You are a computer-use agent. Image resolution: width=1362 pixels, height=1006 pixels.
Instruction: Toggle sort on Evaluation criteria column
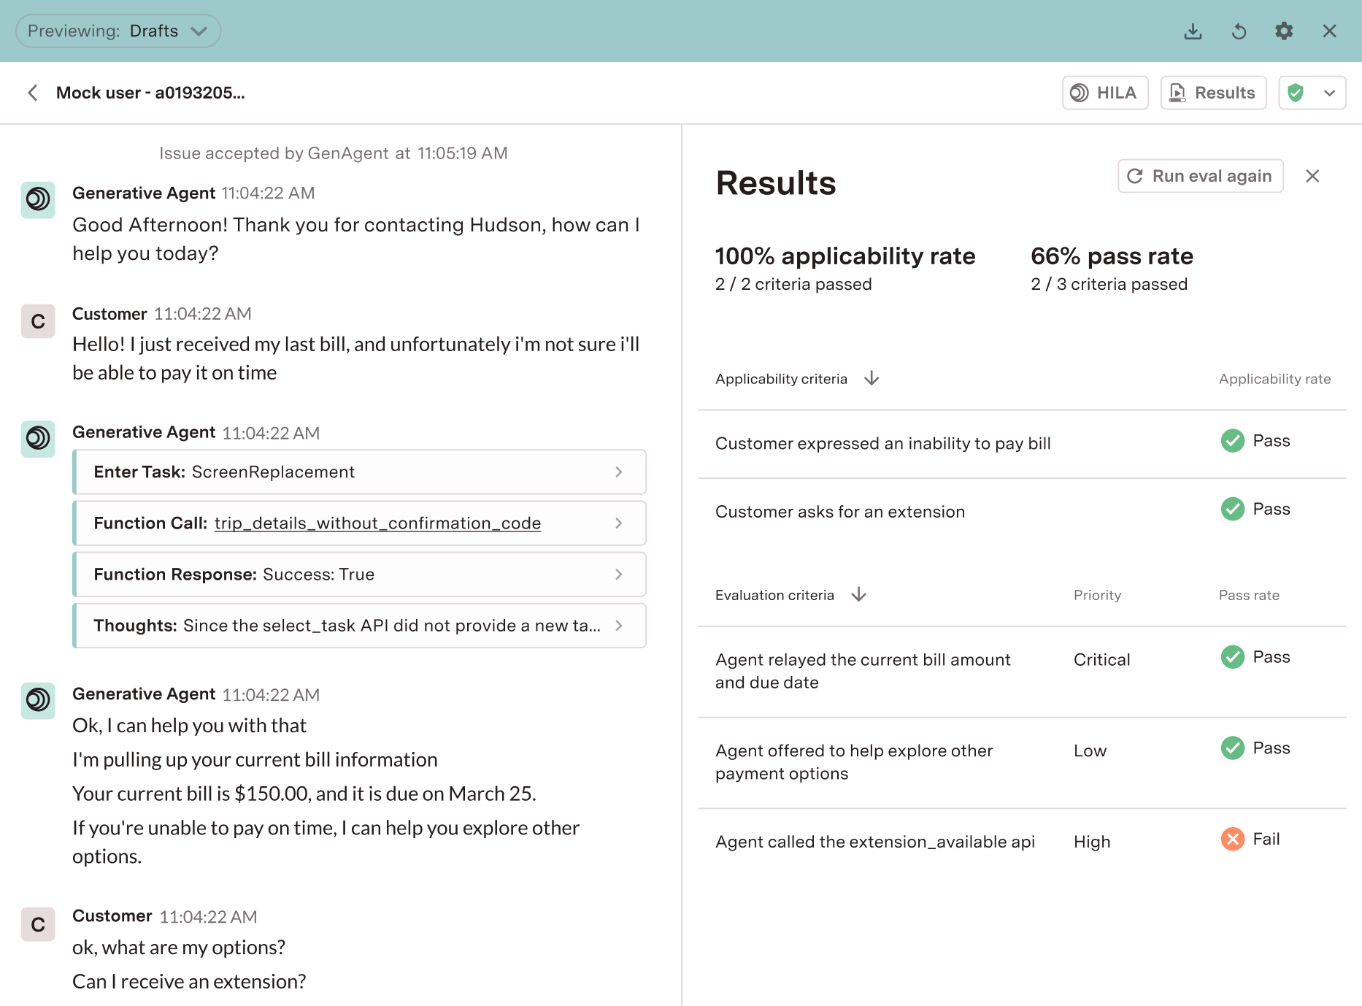tap(858, 594)
